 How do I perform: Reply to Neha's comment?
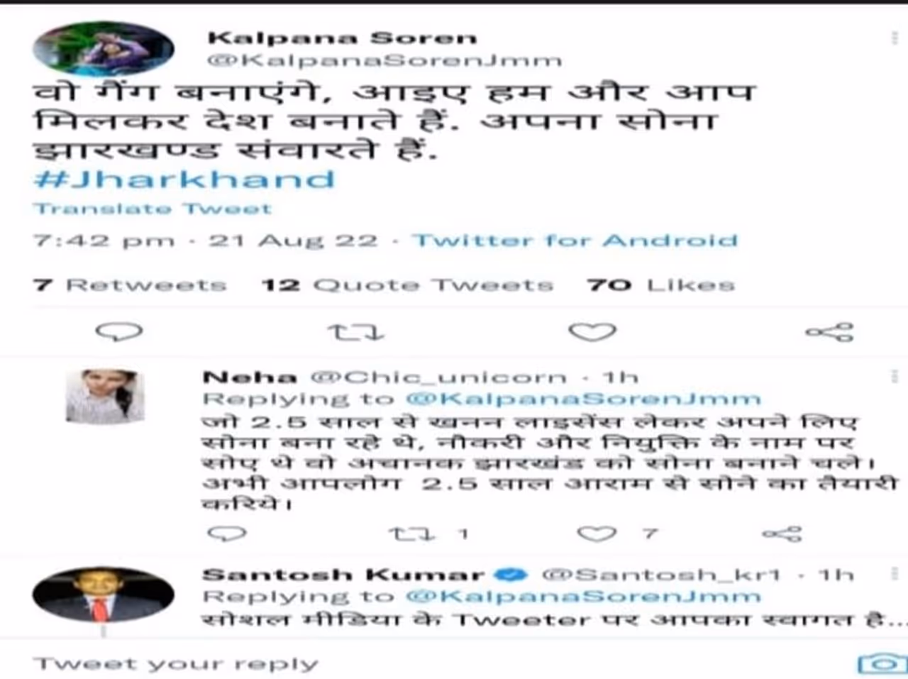click(227, 533)
